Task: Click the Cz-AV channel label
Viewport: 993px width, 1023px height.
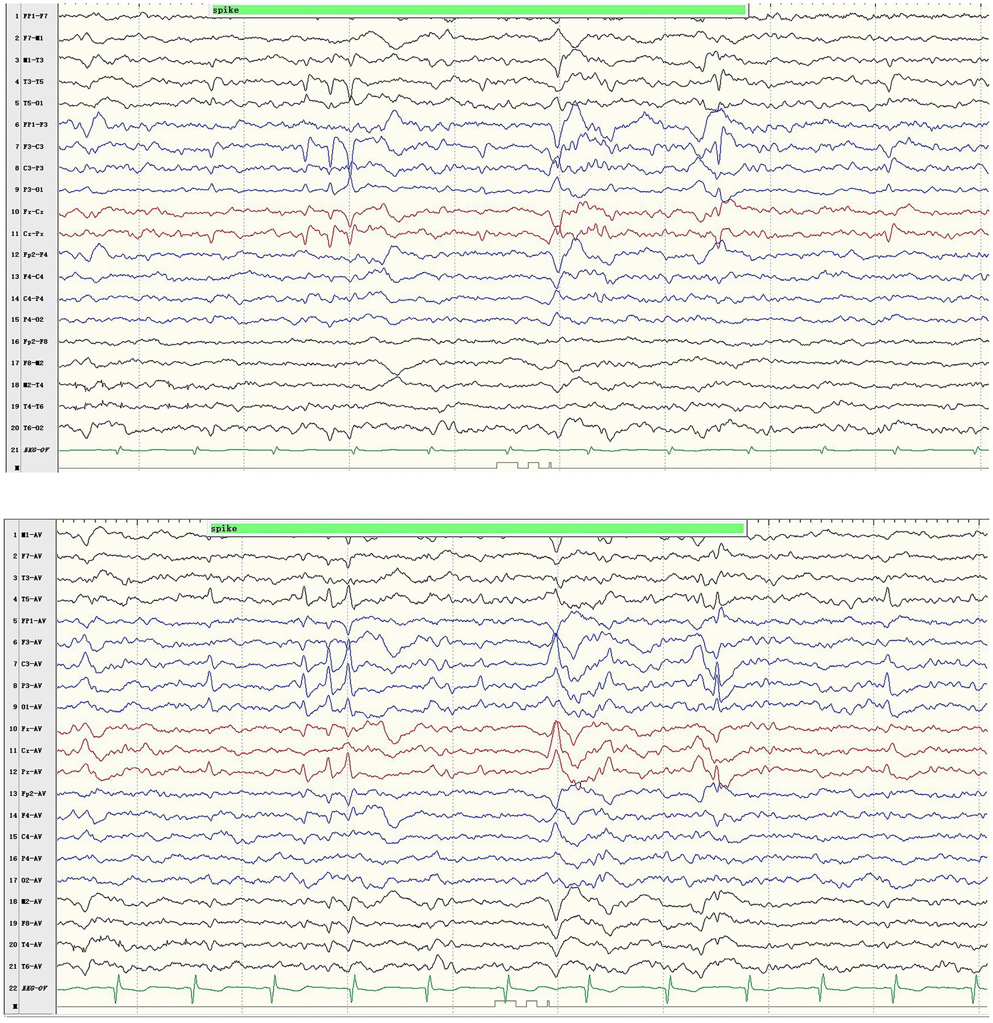Action: coord(31,751)
